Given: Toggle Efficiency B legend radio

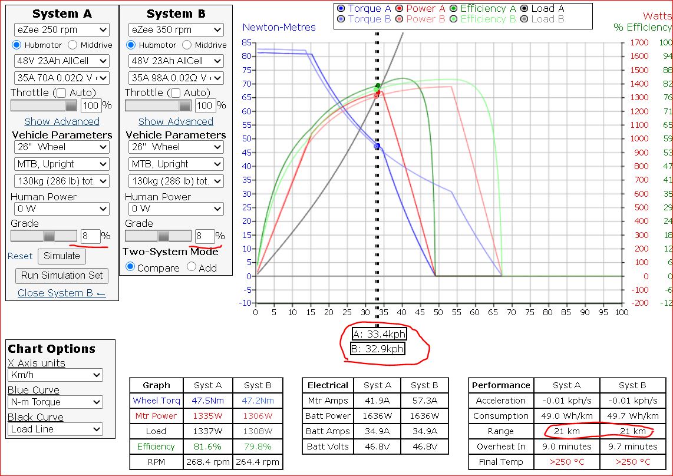Looking at the screenshot, I should point(453,19).
